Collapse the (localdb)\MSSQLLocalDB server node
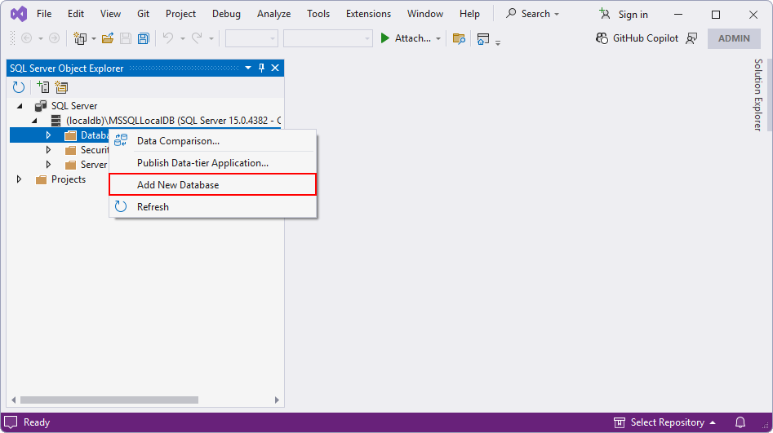 click(34, 121)
